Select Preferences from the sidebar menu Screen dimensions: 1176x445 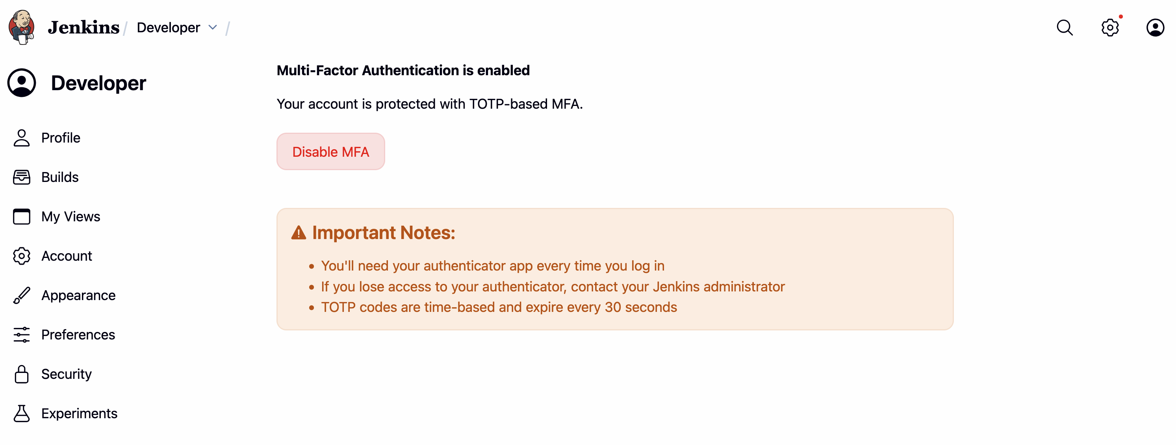tap(78, 335)
